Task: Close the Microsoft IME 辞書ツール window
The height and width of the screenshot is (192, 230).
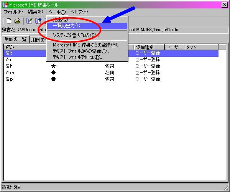Action: click(x=224, y=5)
